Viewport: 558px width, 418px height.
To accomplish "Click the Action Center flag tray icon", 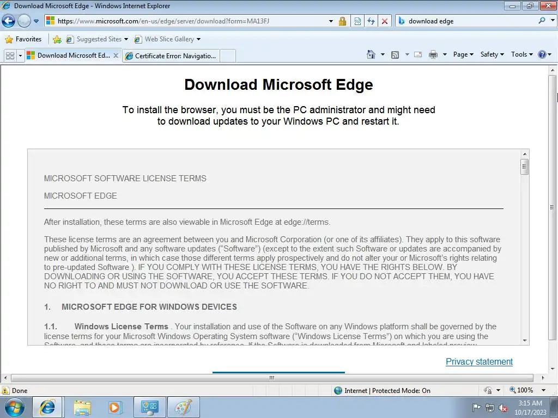I will pos(476,407).
